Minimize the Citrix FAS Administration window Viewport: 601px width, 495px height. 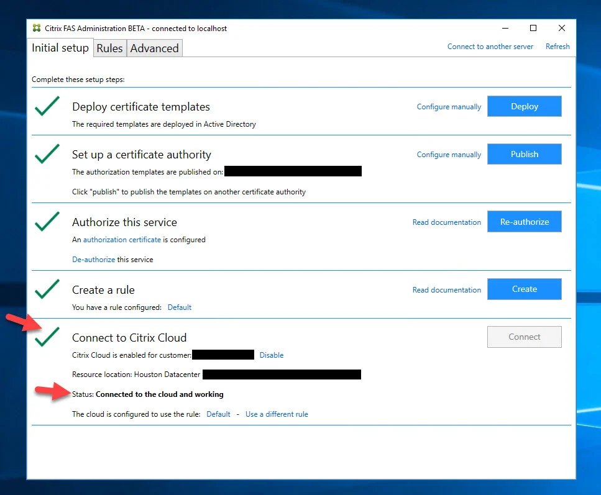click(x=505, y=28)
